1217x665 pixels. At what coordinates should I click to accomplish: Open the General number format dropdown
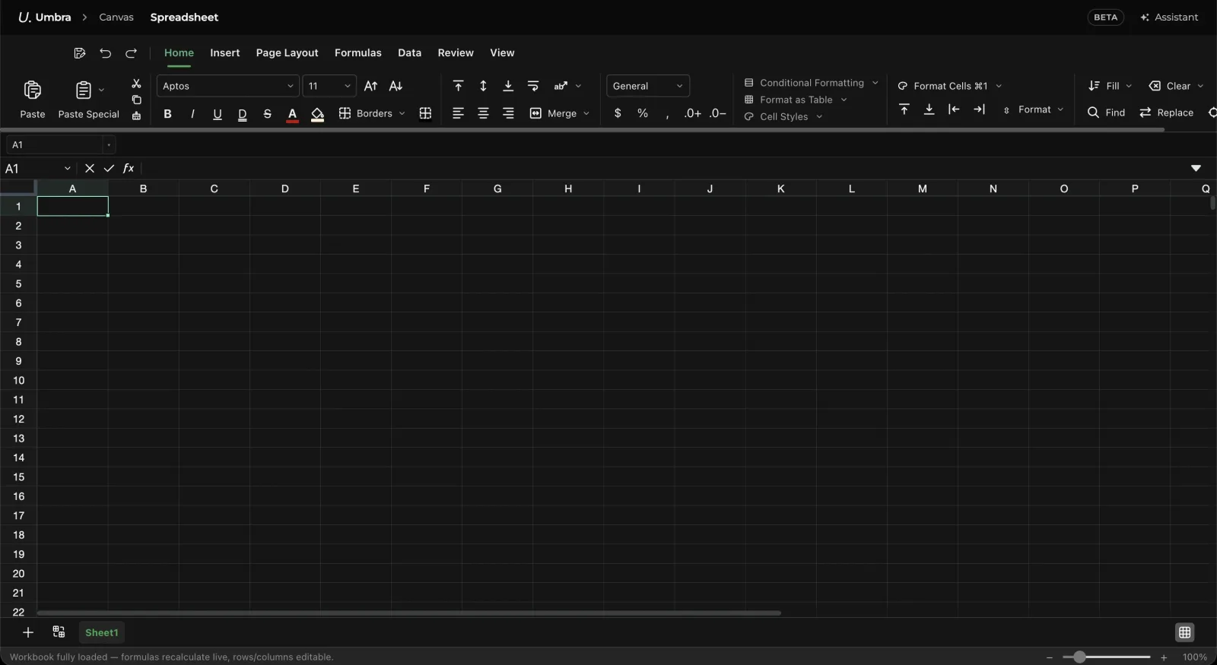(648, 86)
